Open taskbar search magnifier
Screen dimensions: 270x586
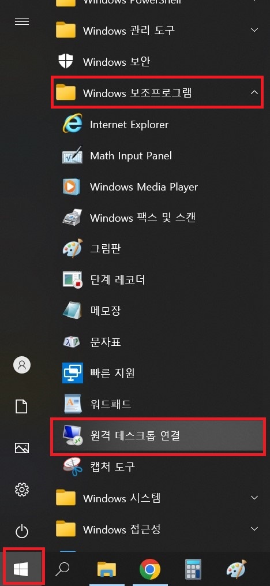[x=62, y=569]
